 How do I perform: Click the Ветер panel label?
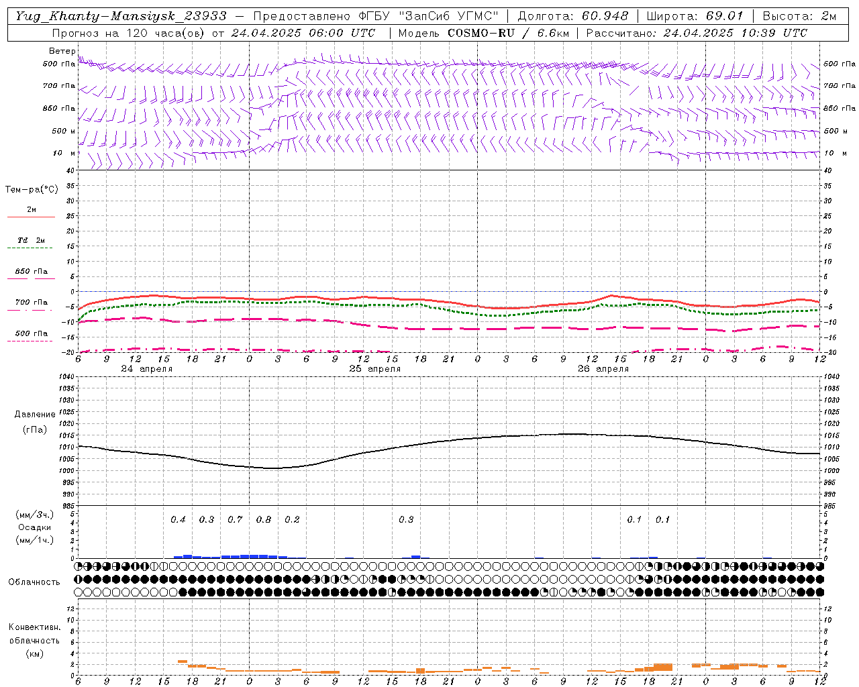[x=62, y=51]
